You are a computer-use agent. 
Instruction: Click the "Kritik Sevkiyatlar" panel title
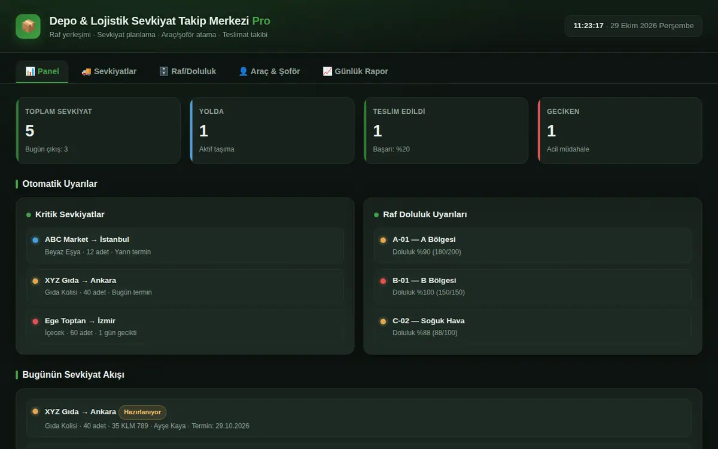pyautogui.click(x=70, y=214)
